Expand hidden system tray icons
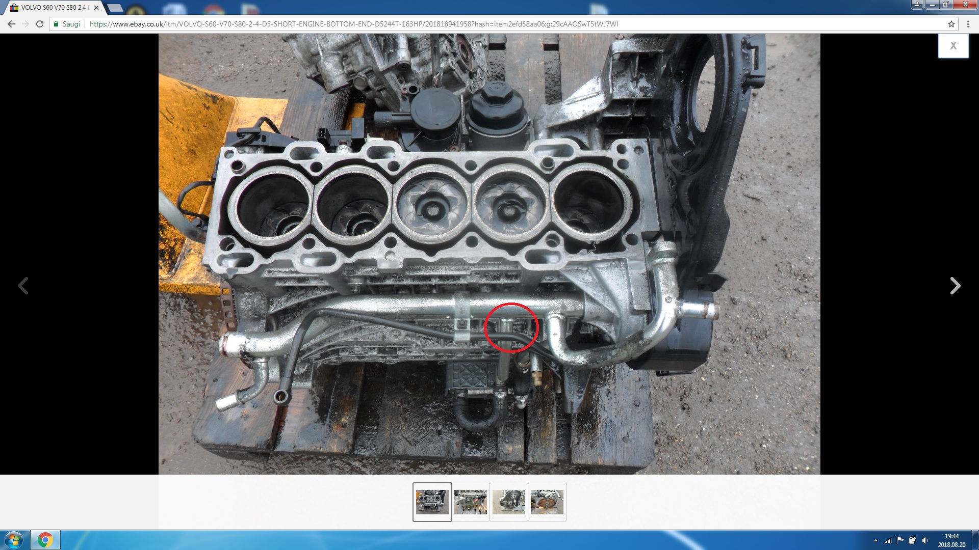 click(x=875, y=540)
